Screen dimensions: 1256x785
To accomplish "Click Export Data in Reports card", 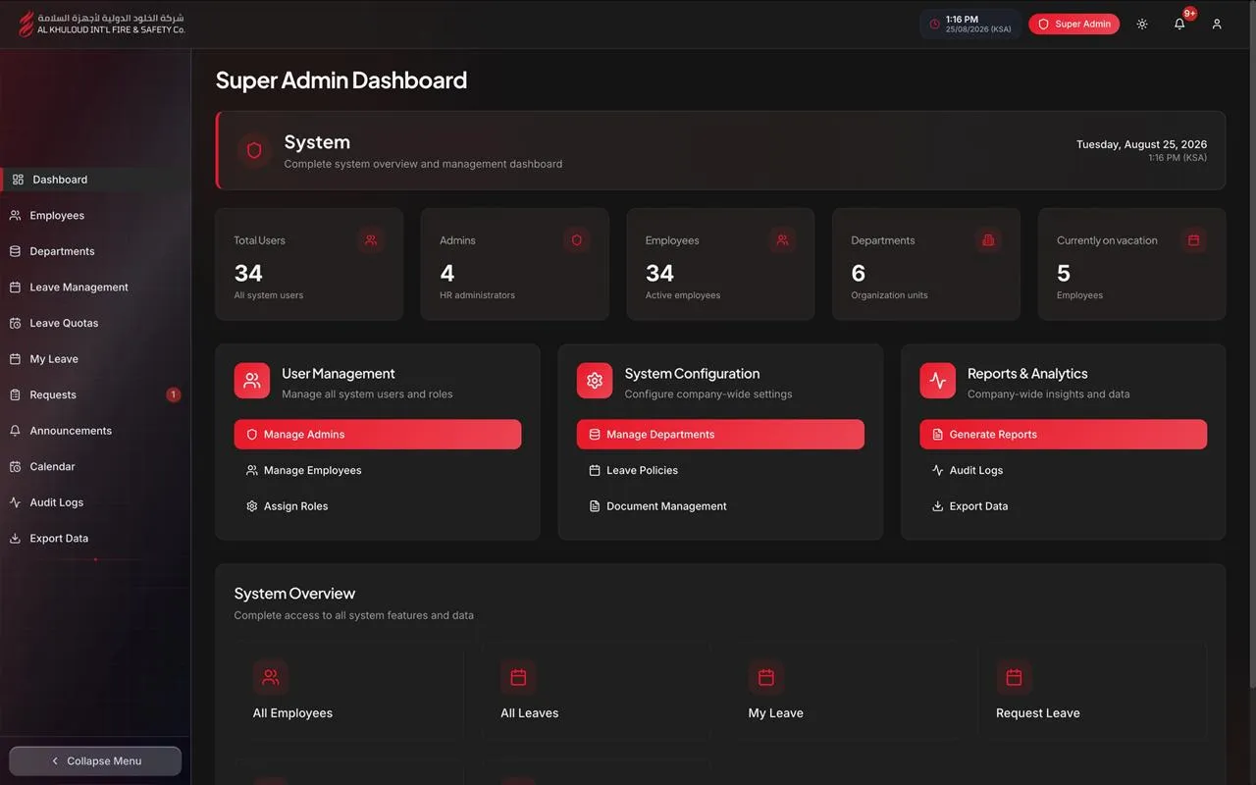I will [x=1063, y=506].
